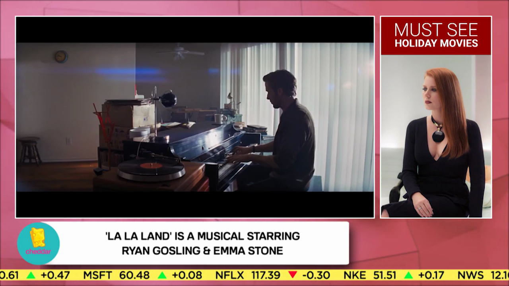Viewport: 509px width, 286px height.
Task: Click the wall clock in the video
Action: pyautogui.click(x=61, y=56)
